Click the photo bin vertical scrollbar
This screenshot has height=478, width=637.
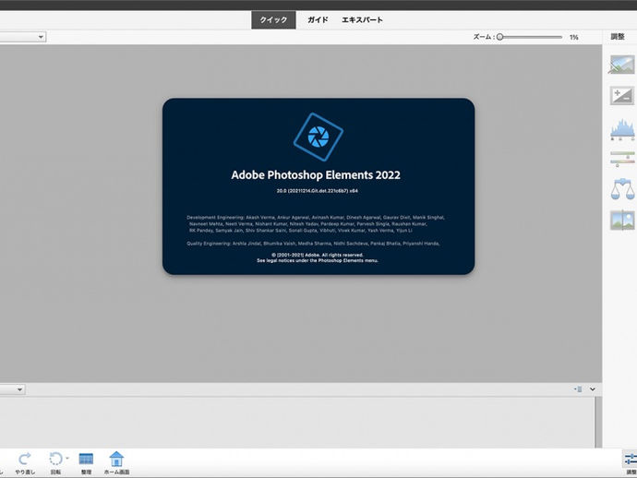tap(597, 423)
